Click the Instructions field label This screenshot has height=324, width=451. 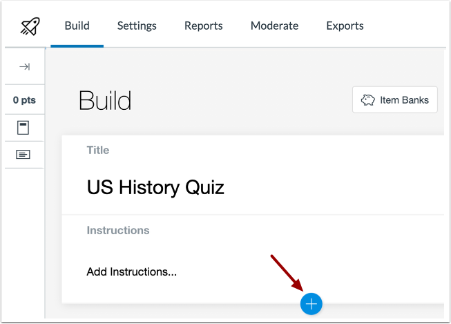[117, 230]
